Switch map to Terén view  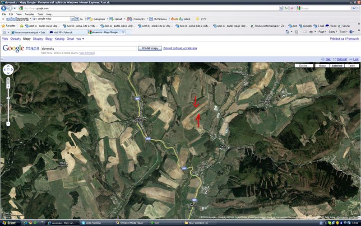pos(352,66)
